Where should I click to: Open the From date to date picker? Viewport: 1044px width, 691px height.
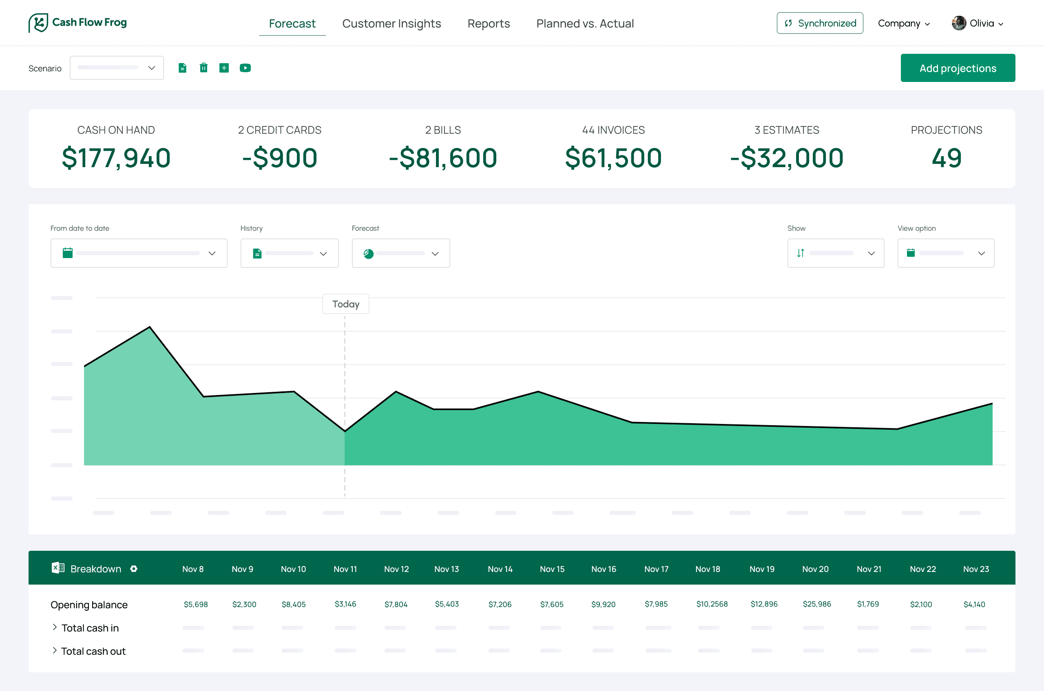click(138, 253)
